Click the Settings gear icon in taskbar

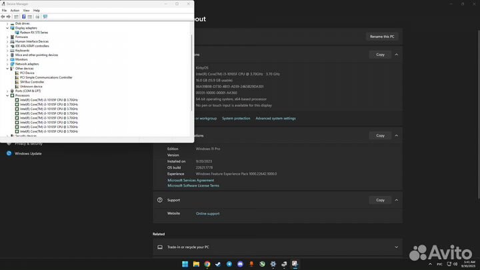(273, 264)
